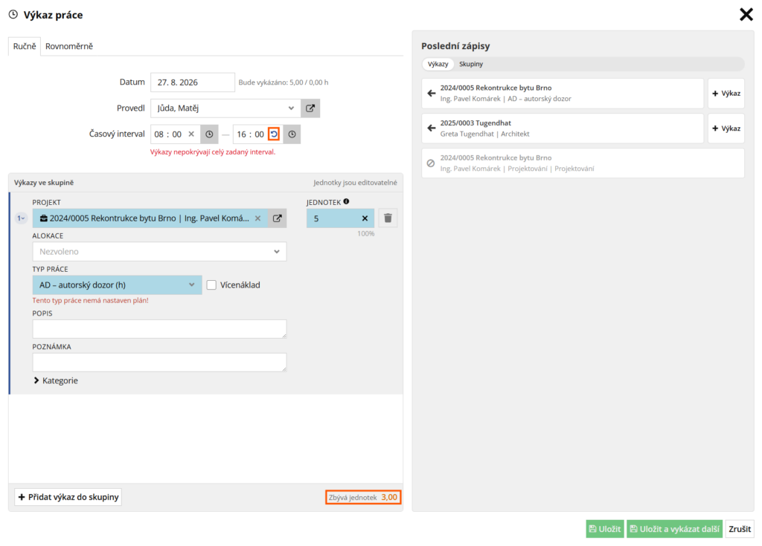Click the clock icon after start time 08:00
Image resolution: width=762 pixels, height=546 pixels.
click(209, 134)
